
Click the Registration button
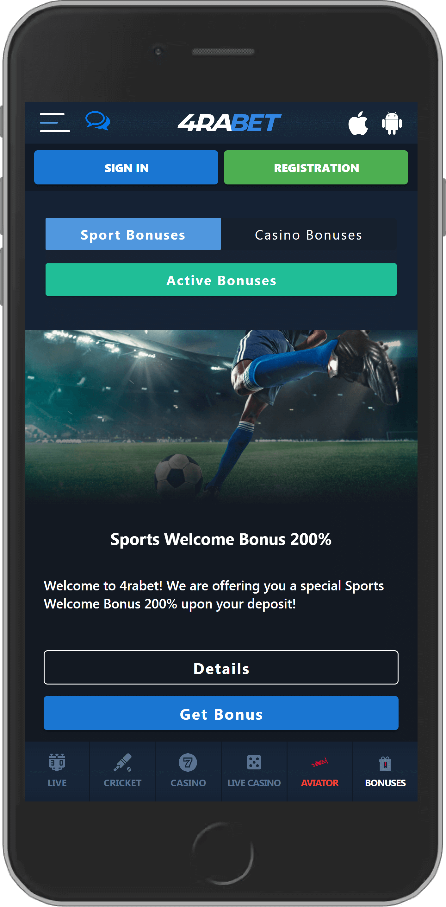316,168
